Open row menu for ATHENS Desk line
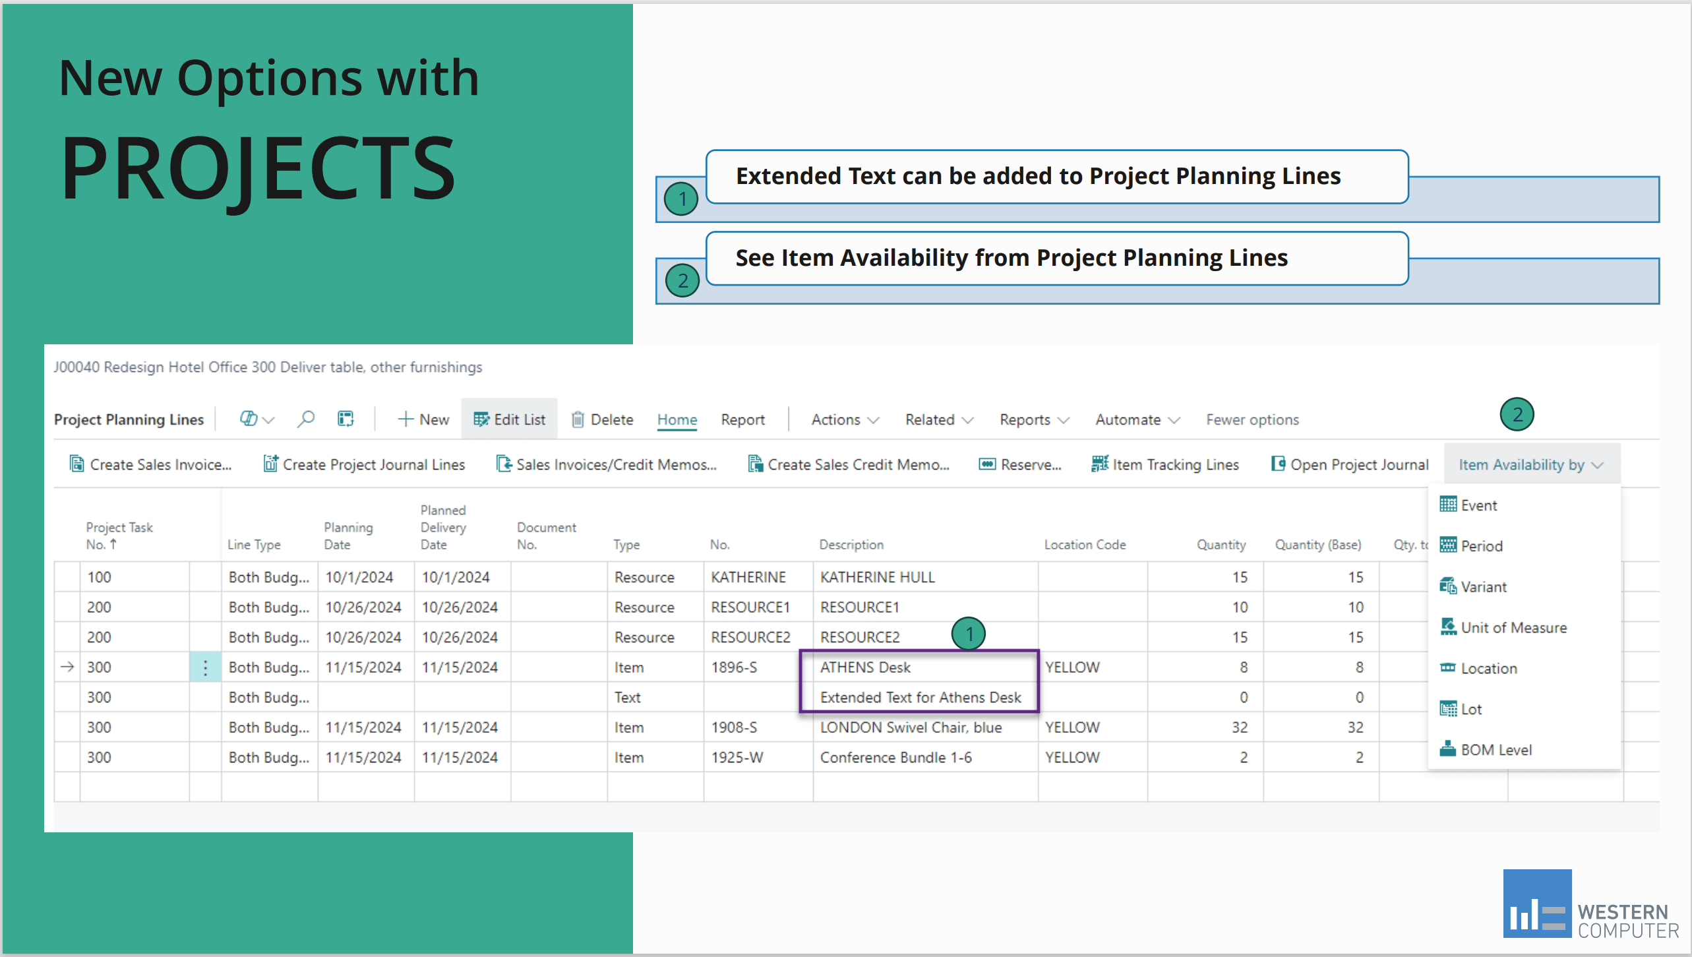 coord(205,667)
